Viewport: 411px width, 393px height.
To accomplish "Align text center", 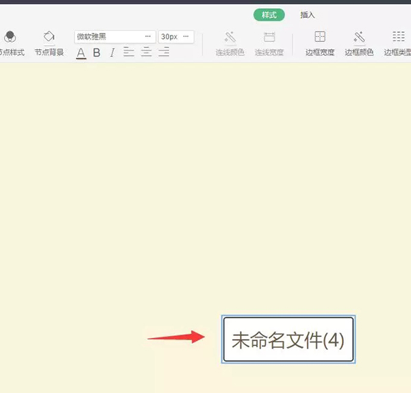I will point(147,52).
